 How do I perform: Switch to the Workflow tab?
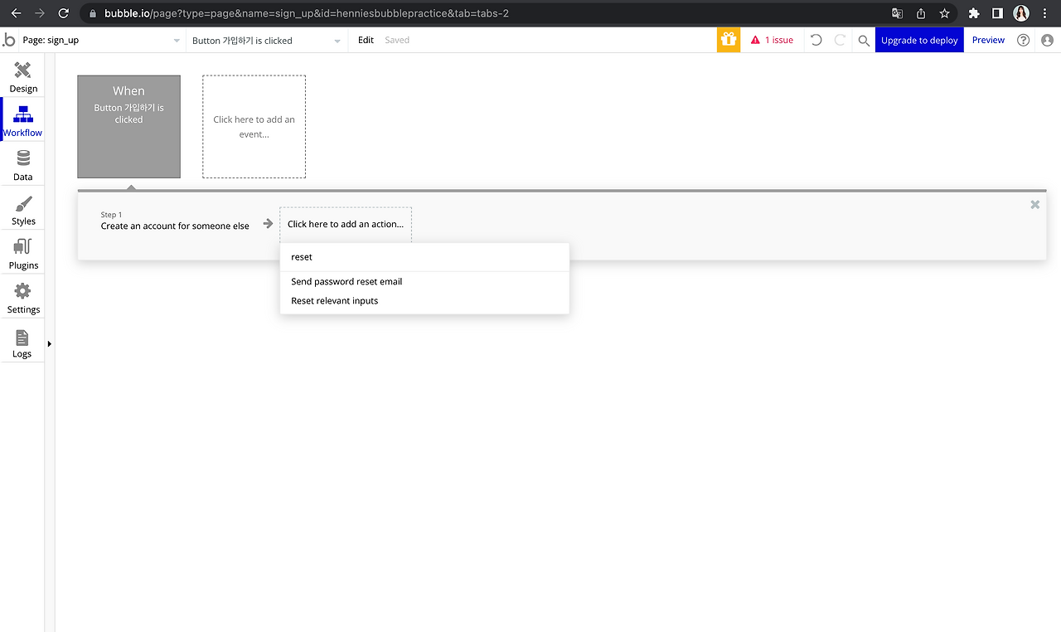click(x=23, y=121)
